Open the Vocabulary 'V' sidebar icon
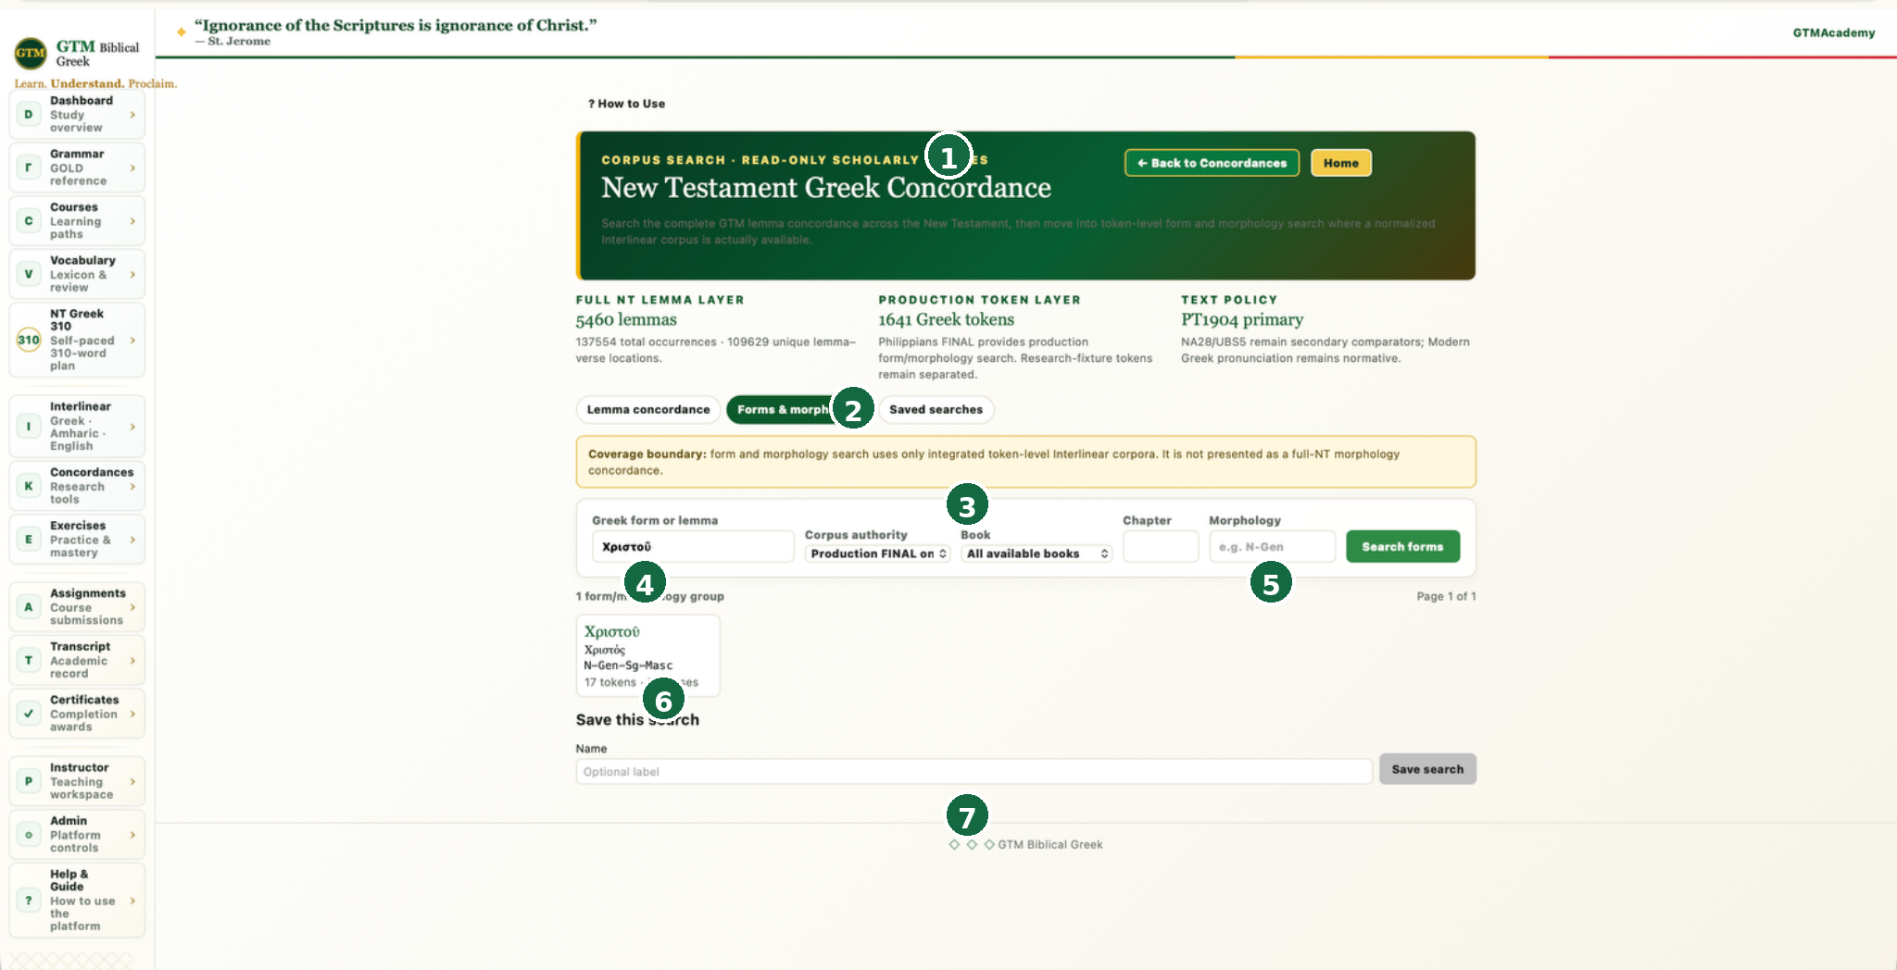 pos(29,274)
